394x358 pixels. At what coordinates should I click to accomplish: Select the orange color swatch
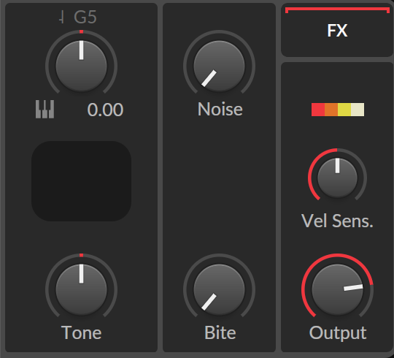click(x=331, y=110)
